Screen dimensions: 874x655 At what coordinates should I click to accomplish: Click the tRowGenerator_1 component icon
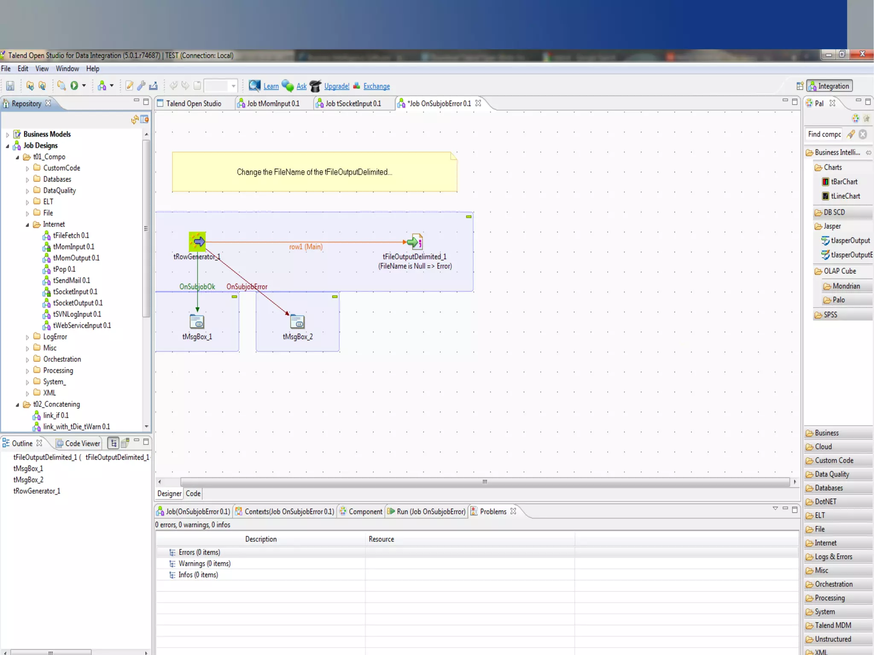click(x=197, y=242)
